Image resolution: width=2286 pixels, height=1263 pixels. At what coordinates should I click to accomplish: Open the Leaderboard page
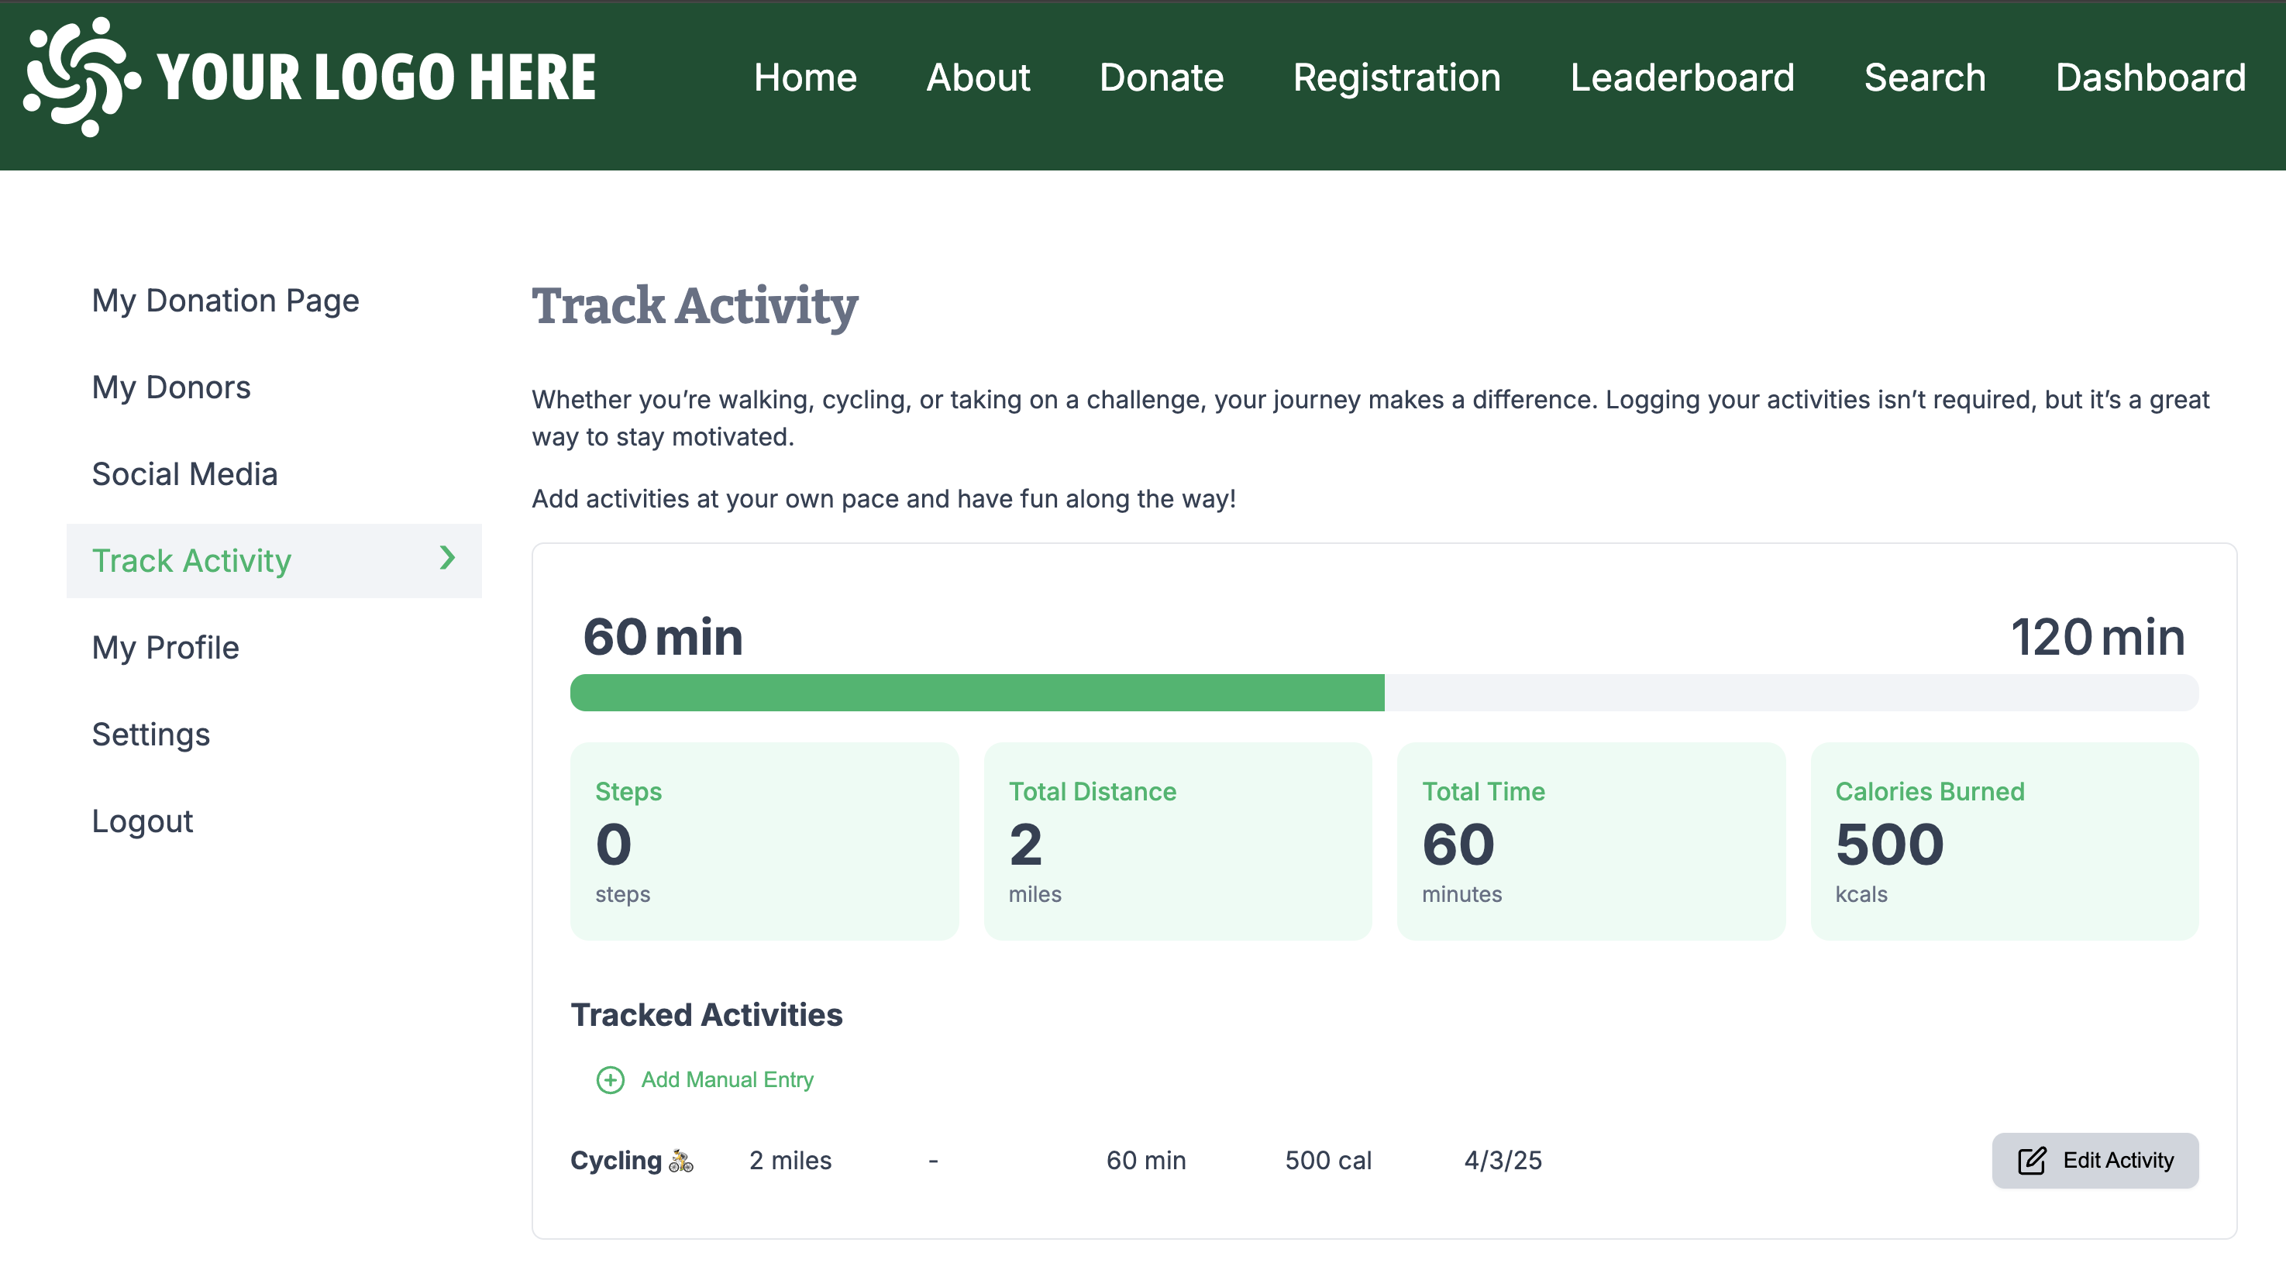tap(1682, 77)
